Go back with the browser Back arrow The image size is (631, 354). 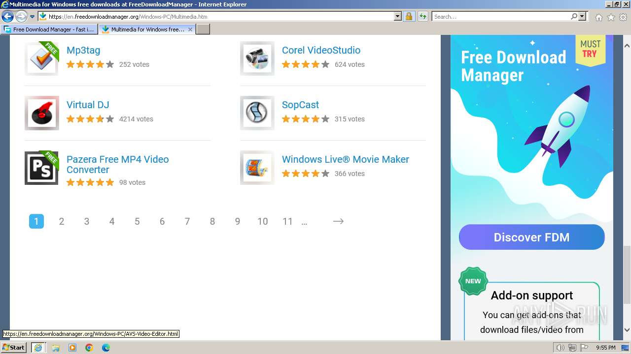click(x=7, y=16)
